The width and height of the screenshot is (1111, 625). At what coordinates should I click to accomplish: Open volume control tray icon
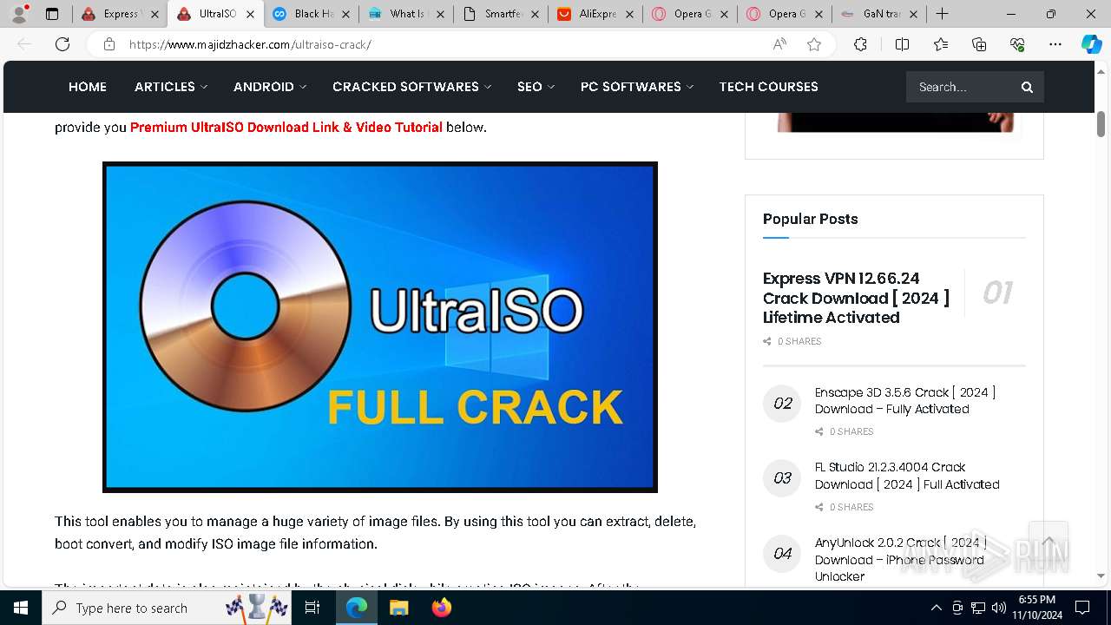999,608
